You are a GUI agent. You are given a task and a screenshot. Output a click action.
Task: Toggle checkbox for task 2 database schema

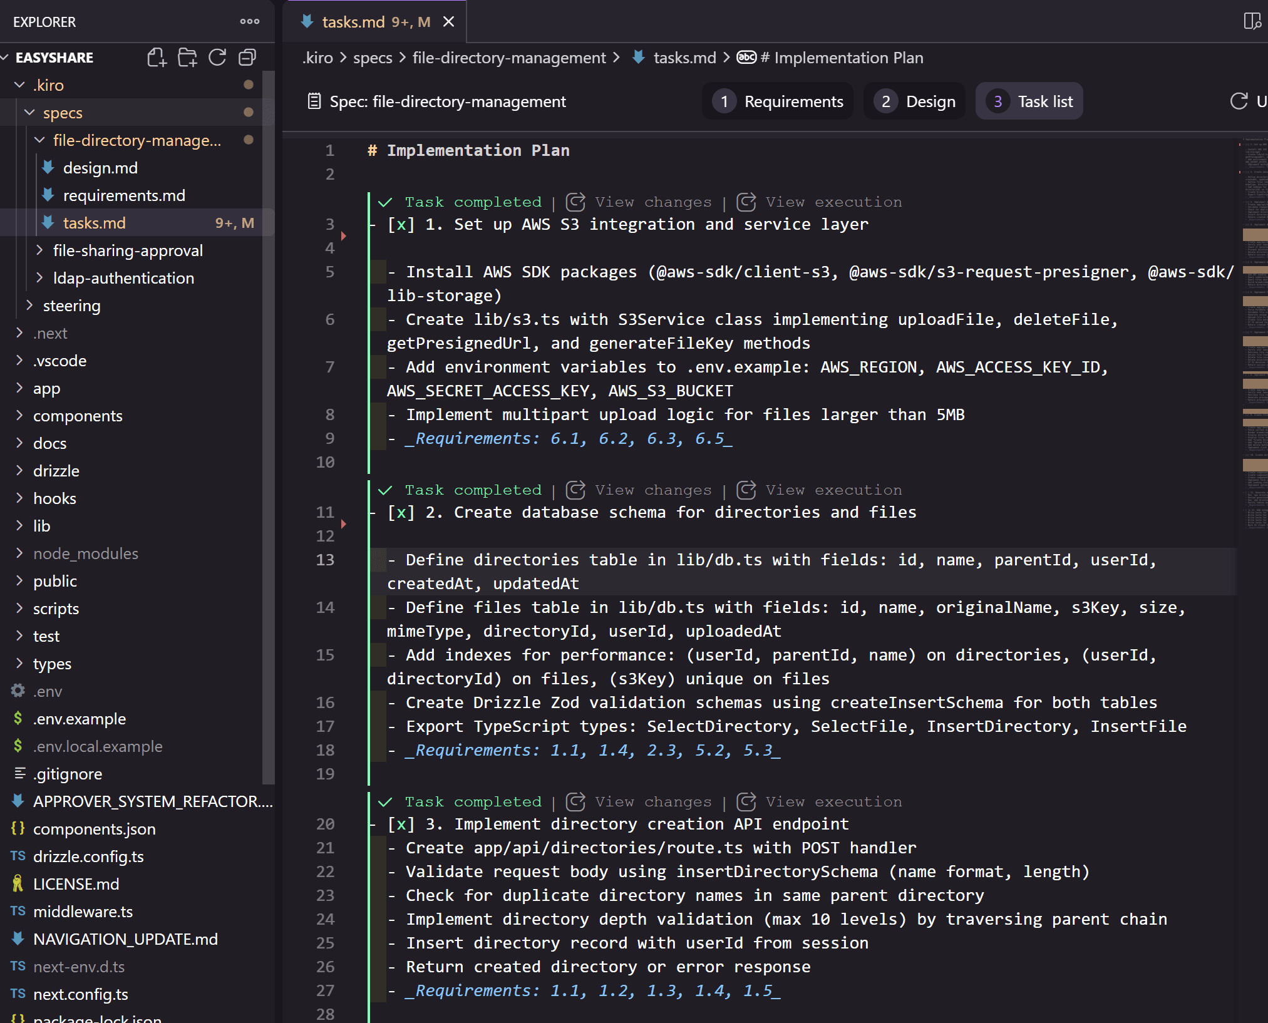tap(401, 513)
